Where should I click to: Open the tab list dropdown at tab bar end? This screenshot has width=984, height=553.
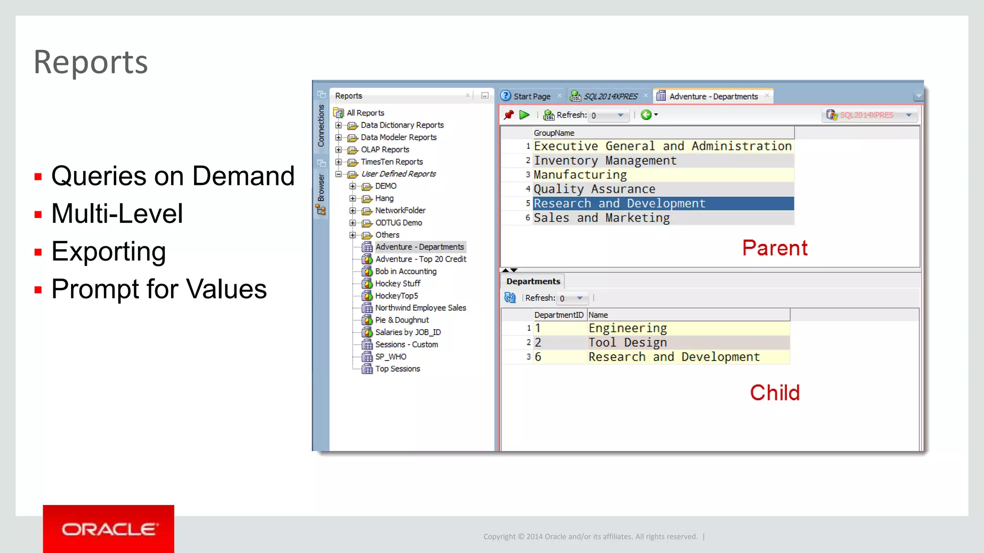click(x=918, y=96)
